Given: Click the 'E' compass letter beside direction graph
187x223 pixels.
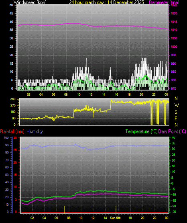Looking at the screenshot, I should (x=176, y=119).
